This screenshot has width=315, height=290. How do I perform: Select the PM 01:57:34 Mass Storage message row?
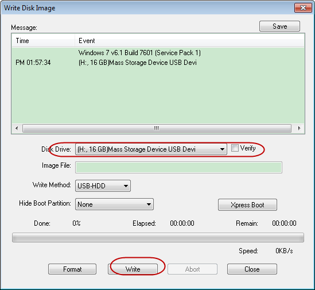(x=158, y=63)
